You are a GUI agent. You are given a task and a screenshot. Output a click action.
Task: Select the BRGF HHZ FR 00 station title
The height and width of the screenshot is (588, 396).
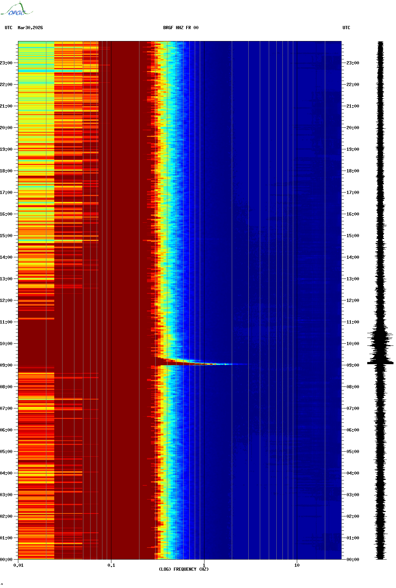pos(180,28)
